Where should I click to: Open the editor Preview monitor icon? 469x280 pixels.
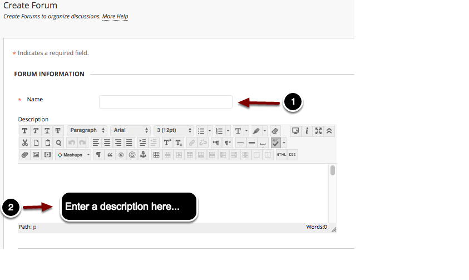(x=295, y=131)
